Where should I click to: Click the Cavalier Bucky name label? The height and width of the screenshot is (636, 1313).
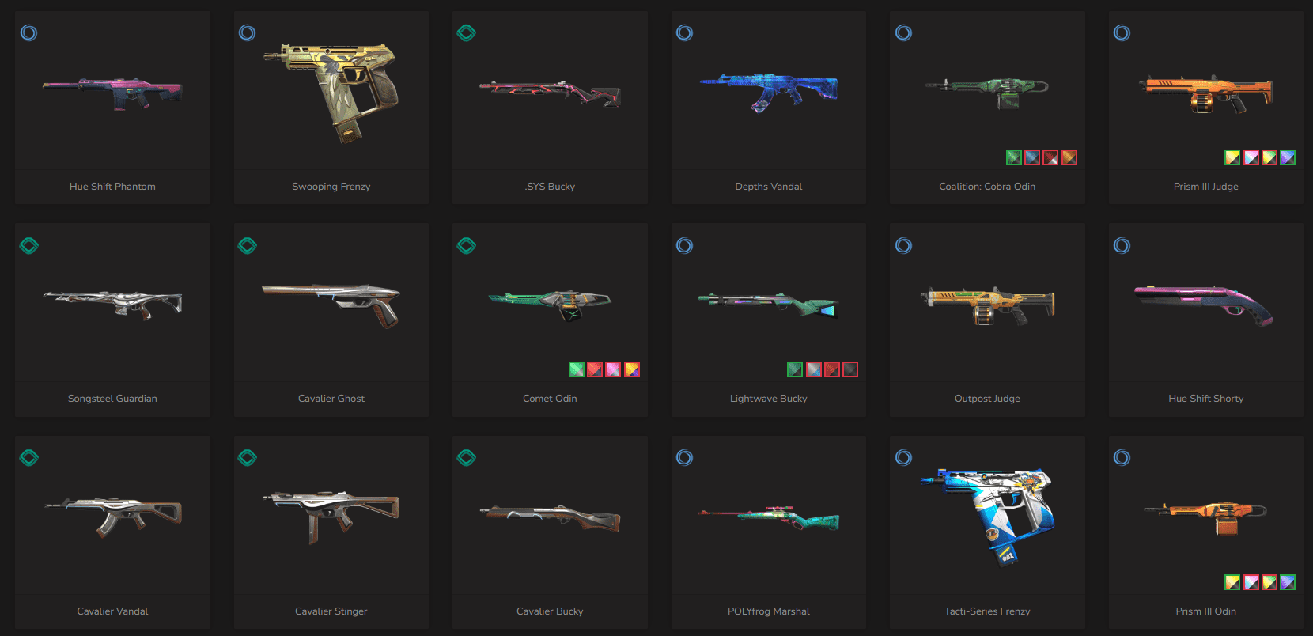(x=550, y=611)
